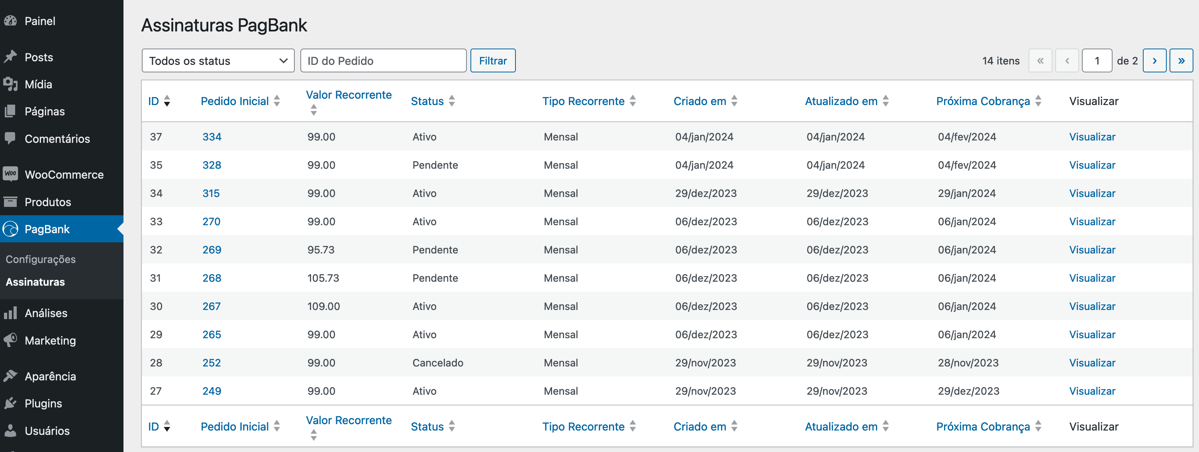Screen dimensions: 1199x452
Task: Select PagBank in the sidebar
Action: (x=61, y=229)
